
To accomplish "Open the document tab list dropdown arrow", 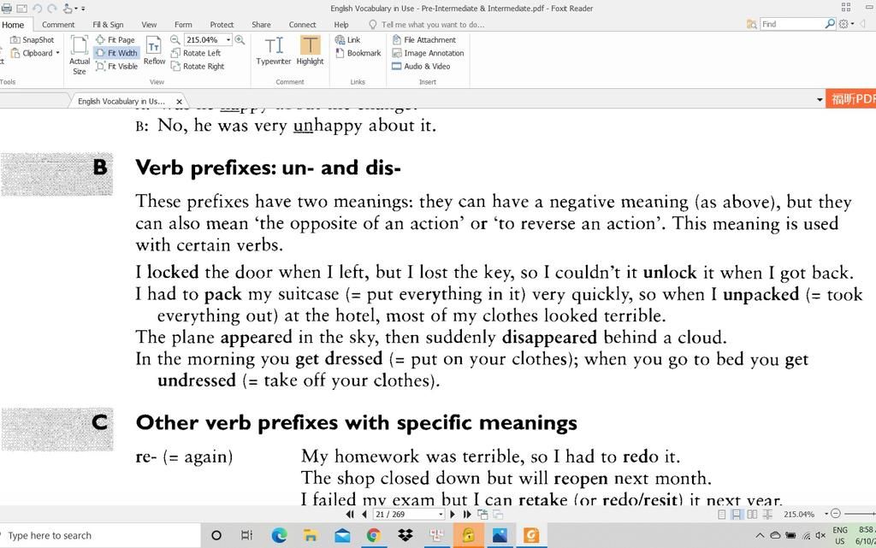I will [x=820, y=100].
